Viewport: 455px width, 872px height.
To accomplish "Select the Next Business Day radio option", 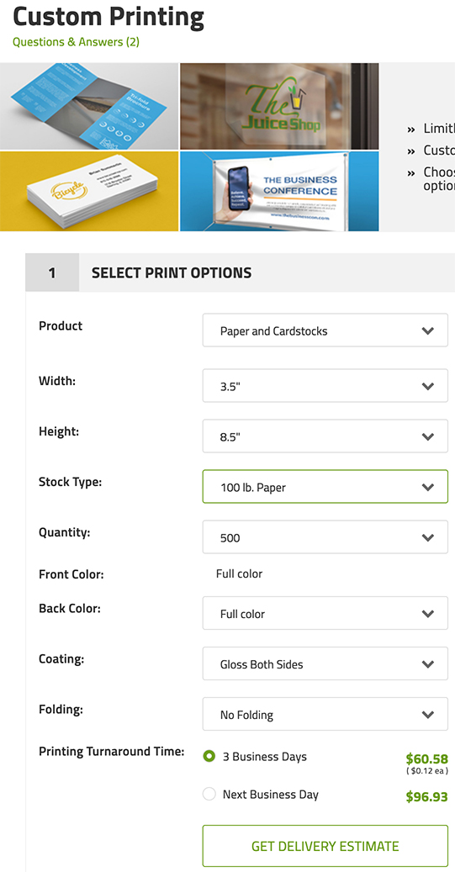I will [x=209, y=794].
